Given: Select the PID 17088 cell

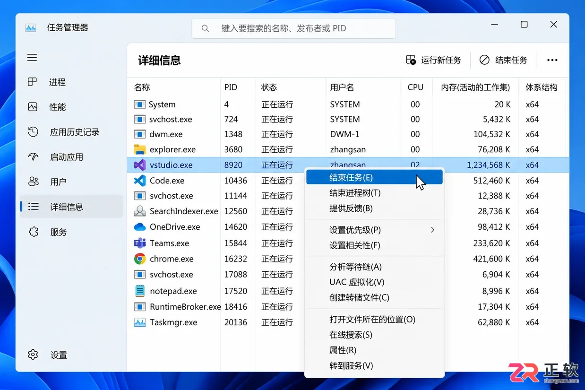Looking at the screenshot, I should pos(236,274).
